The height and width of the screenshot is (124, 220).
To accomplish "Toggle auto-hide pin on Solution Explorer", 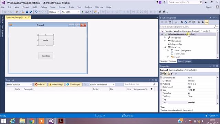I will tap(214, 18).
